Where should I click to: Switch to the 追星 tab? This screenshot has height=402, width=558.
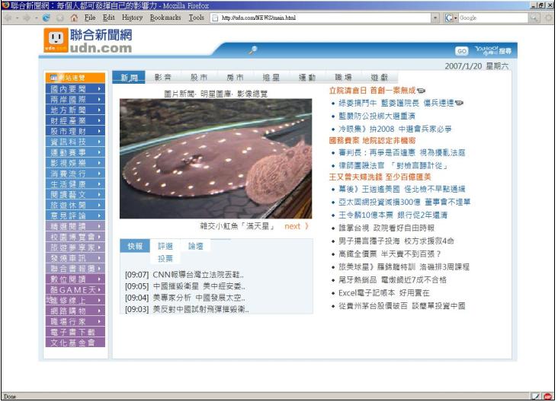coord(271,77)
